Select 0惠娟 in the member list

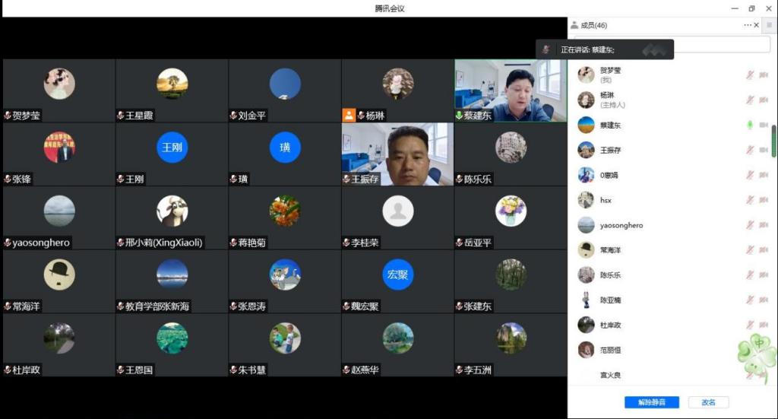(x=672, y=175)
